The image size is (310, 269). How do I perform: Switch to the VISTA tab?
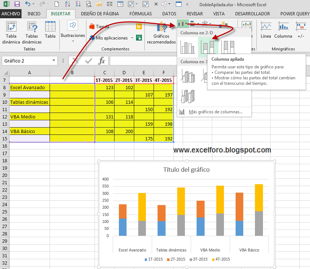coord(219,14)
